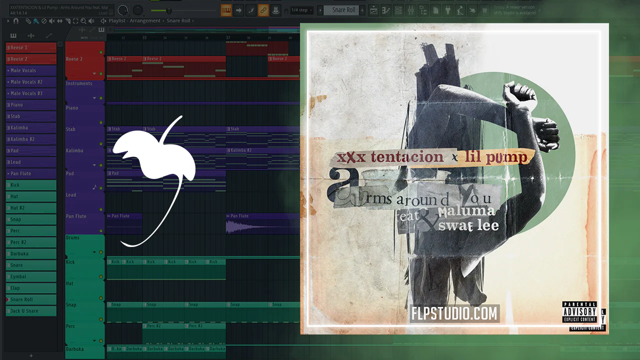640x360 pixels.
Task: Show audio clips with waveform icon in picker
Action: pos(31,35)
